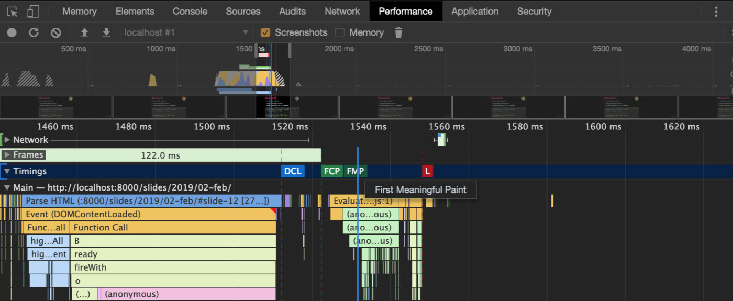Screen dimensions: 733x301
Task: Select the Performance tab
Action: point(406,11)
